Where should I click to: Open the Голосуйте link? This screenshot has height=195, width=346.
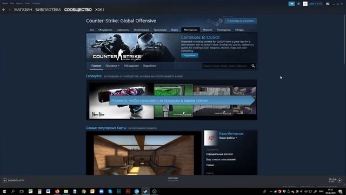94,76
